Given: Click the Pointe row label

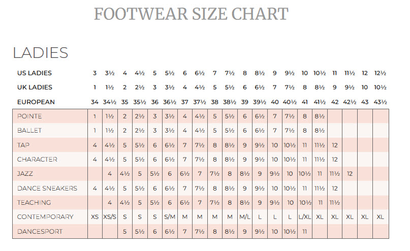Looking at the screenshot, I should pyautogui.click(x=29, y=116).
